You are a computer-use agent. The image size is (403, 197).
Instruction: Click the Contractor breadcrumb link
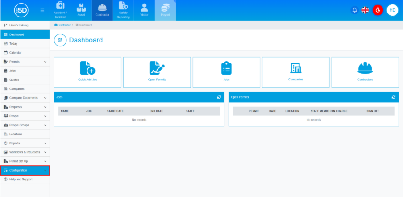64,25
